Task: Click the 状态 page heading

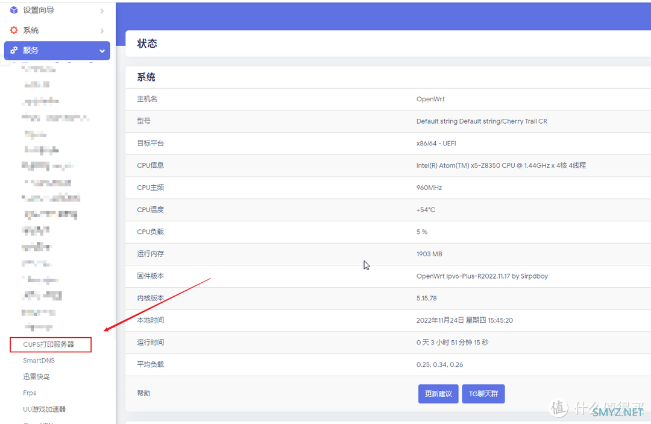Action: (147, 43)
